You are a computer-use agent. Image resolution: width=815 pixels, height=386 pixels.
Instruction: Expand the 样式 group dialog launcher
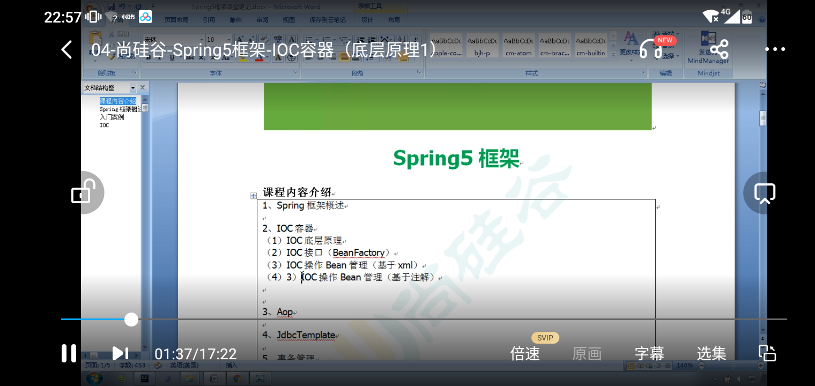[643, 72]
